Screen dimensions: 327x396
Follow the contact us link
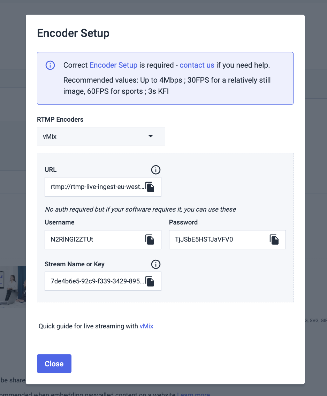point(197,65)
